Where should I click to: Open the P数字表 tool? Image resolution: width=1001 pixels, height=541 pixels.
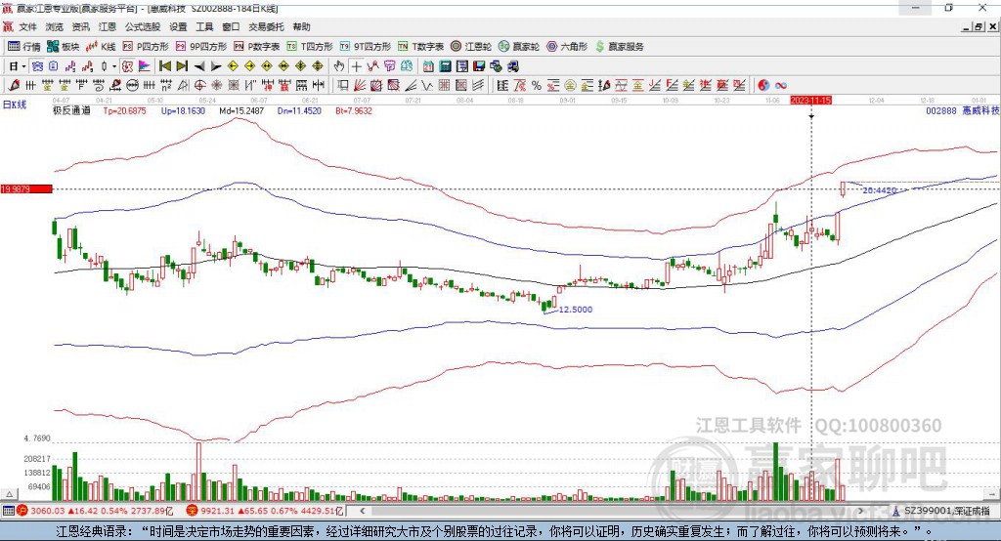pos(257,47)
